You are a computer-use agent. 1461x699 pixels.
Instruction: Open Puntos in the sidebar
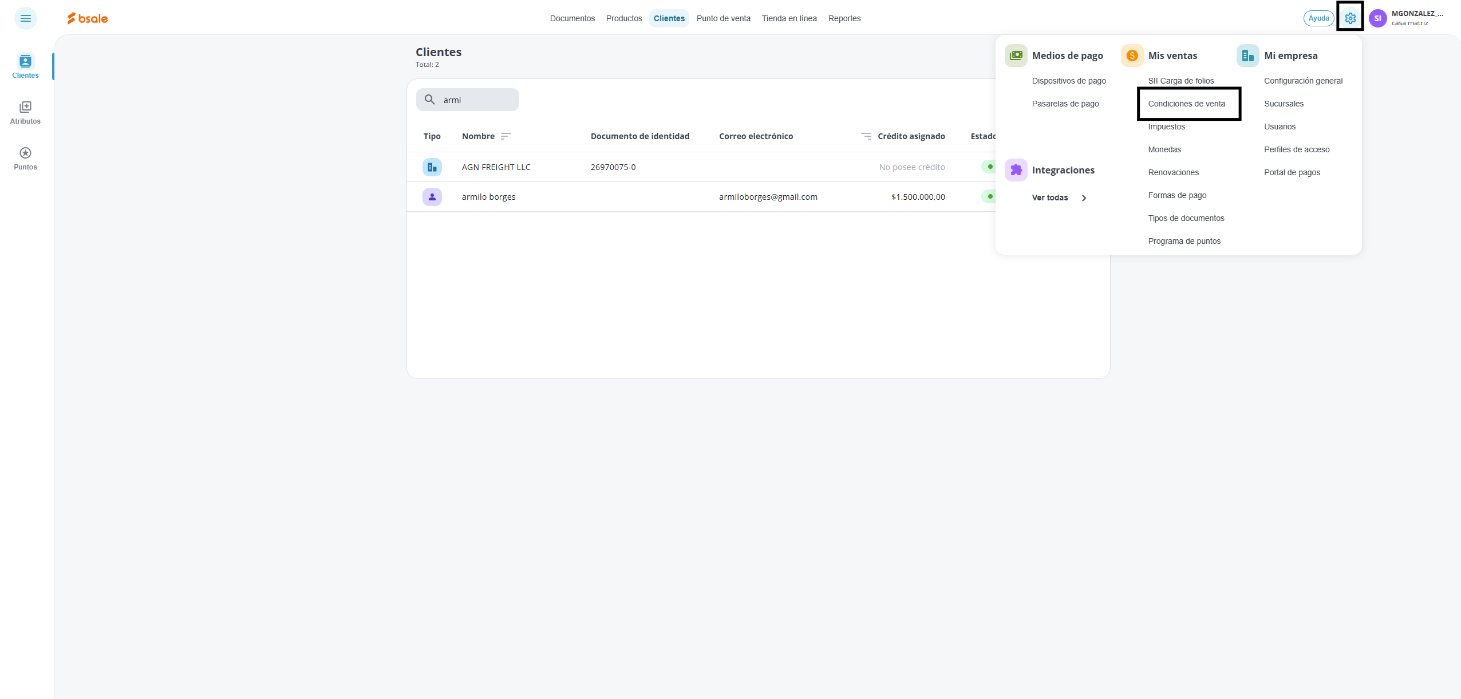pos(25,158)
